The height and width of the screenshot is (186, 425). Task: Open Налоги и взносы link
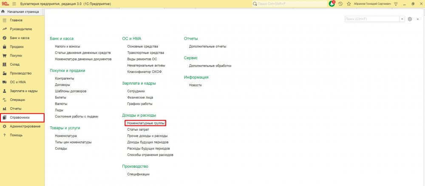pos(68,46)
